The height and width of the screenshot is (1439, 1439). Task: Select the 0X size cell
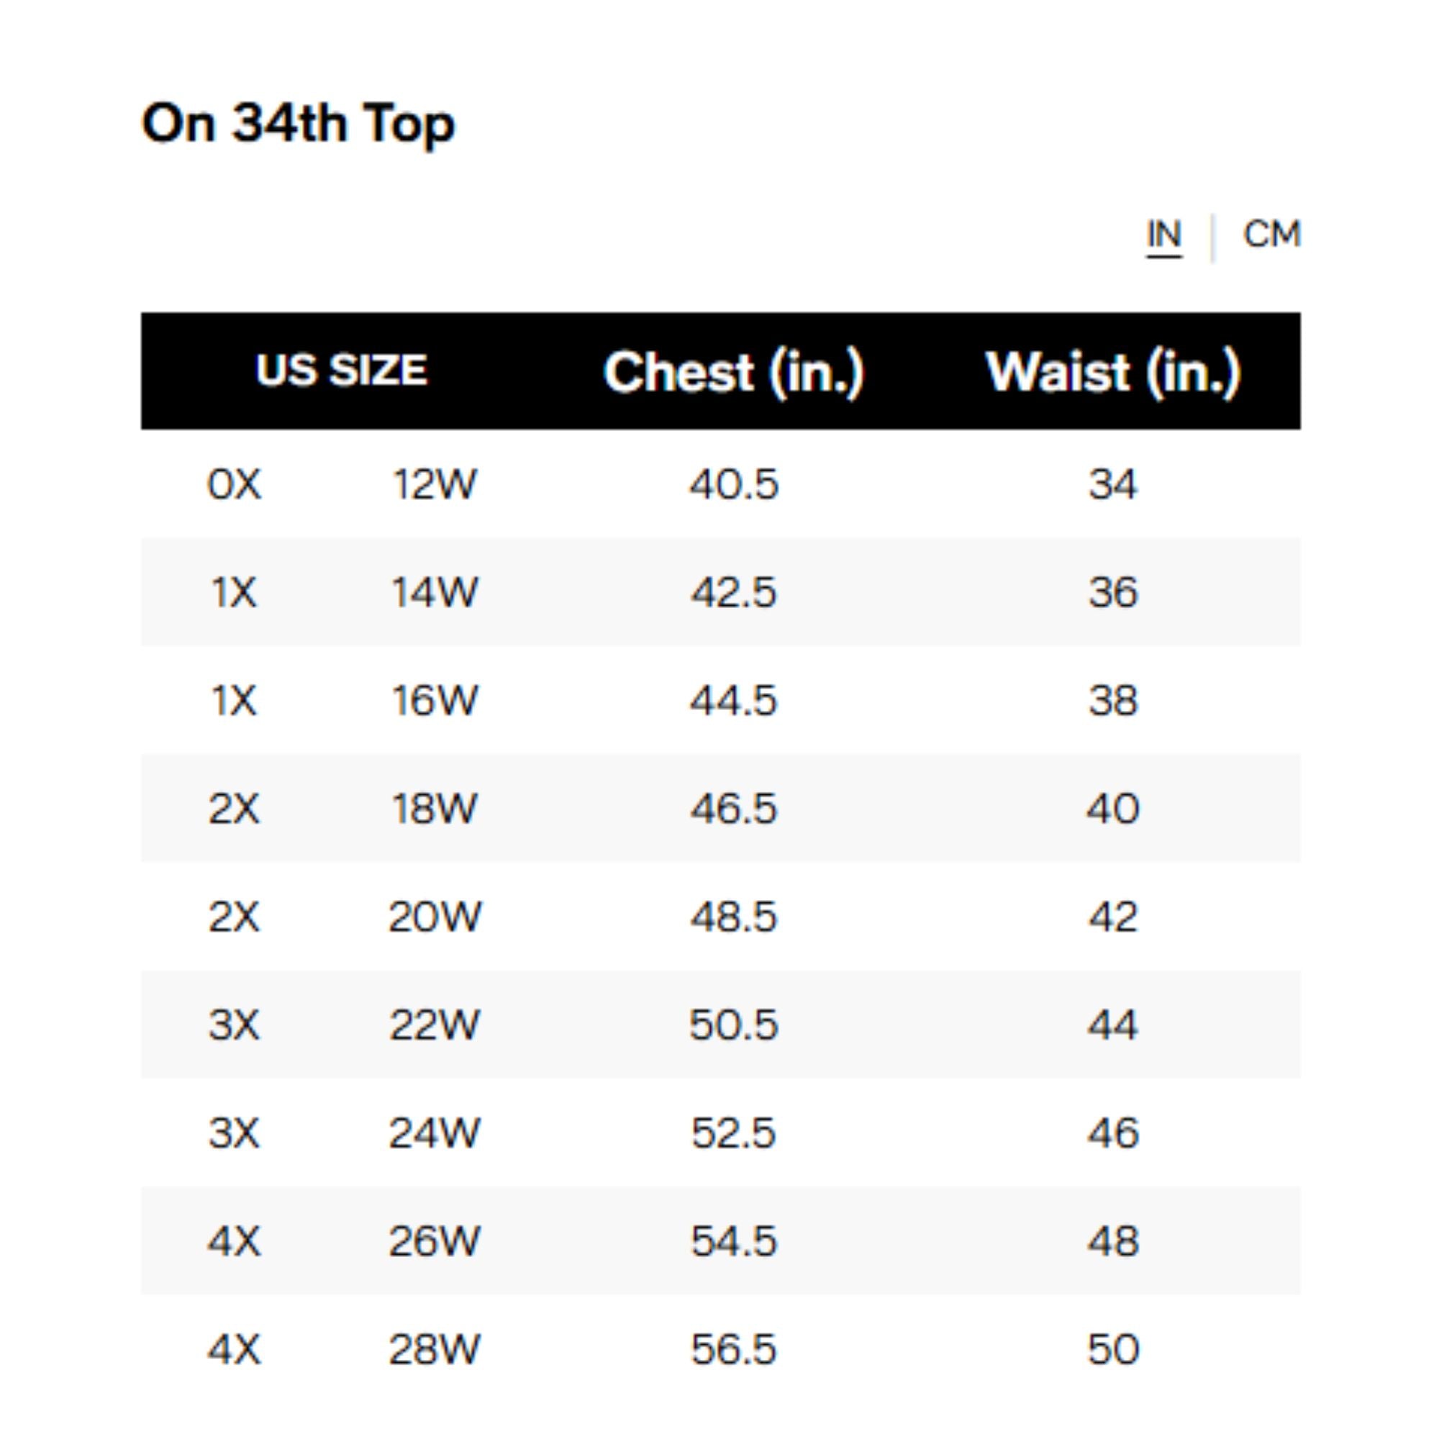coord(235,485)
